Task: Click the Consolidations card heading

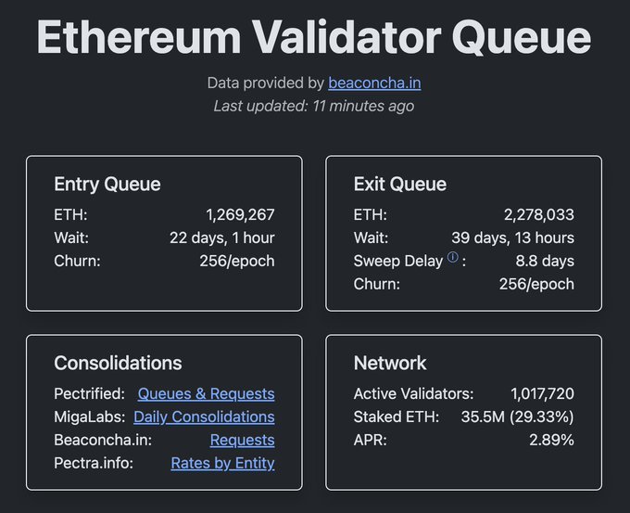Action: (x=118, y=363)
